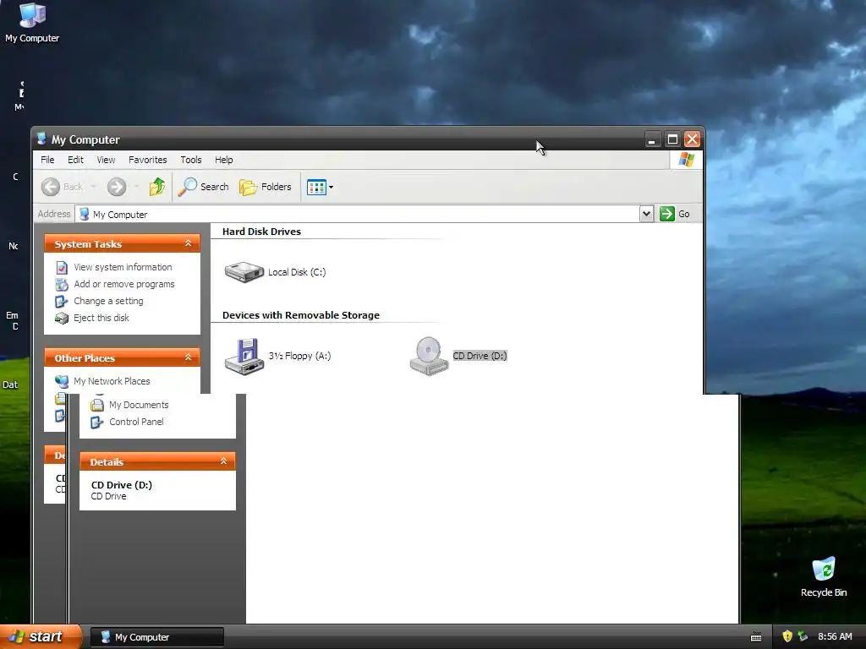Open the Views button menu
This screenshot has width=866, height=649.
320,188
